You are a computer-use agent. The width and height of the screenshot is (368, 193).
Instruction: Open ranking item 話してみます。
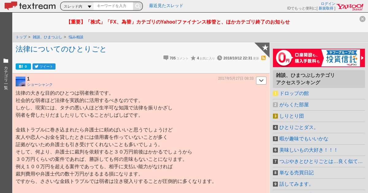pos(297,184)
